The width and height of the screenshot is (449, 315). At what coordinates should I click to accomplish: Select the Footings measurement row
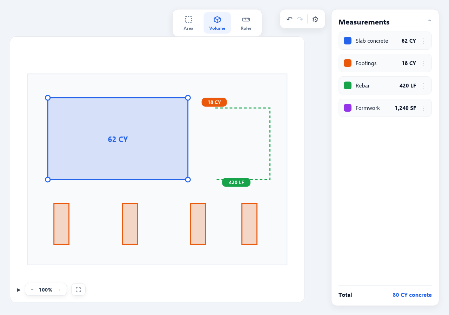(385, 63)
